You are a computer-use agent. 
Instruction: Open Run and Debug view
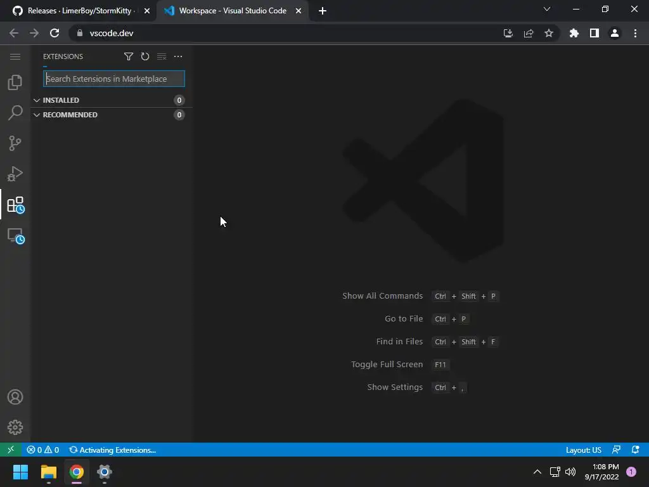(15, 174)
